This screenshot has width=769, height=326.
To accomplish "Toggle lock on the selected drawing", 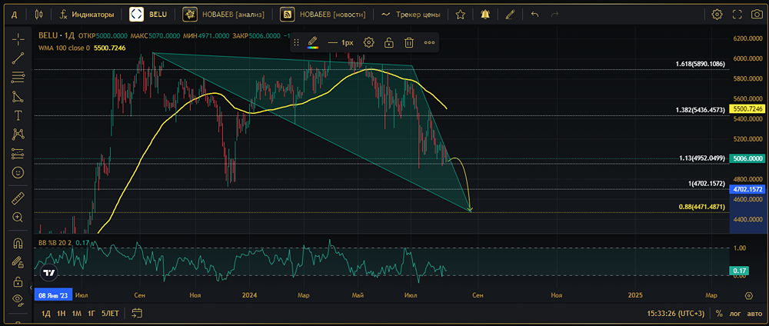I will tap(389, 43).
